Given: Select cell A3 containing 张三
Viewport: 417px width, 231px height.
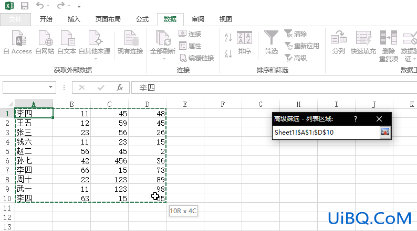Looking at the screenshot, I should tap(34, 133).
